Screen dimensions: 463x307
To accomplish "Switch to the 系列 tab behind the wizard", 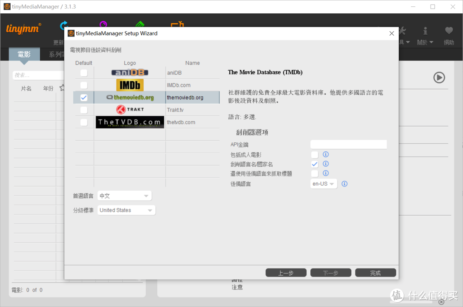I will [56, 54].
